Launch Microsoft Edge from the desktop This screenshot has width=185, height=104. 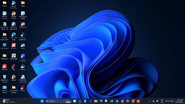(x=14, y=36)
